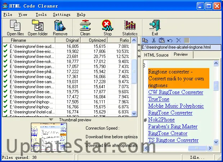
Task: Click preview pane horizontal scroll right arrow
Action: pyautogui.click(x=210, y=148)
